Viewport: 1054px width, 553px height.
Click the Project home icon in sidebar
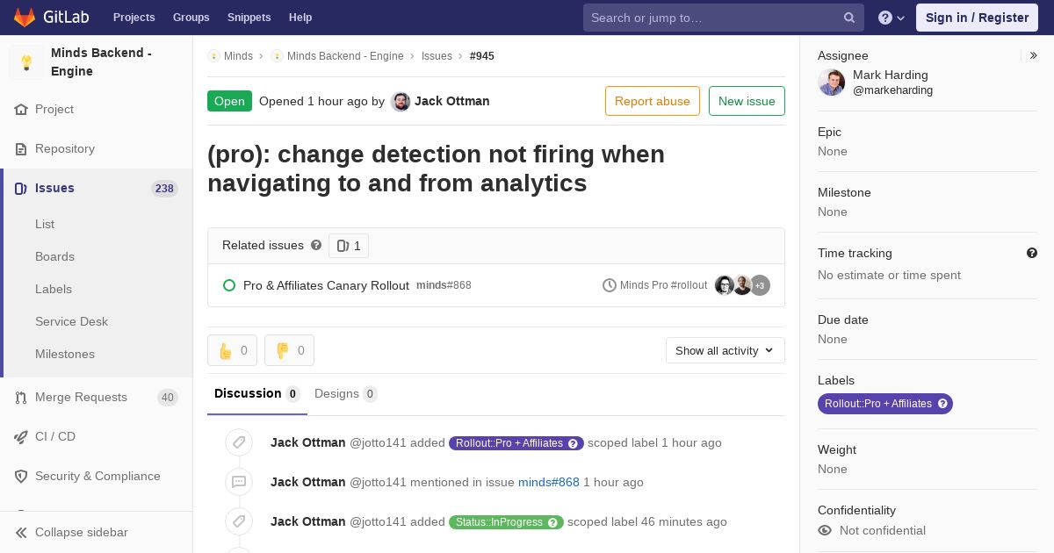coord(21,110)
